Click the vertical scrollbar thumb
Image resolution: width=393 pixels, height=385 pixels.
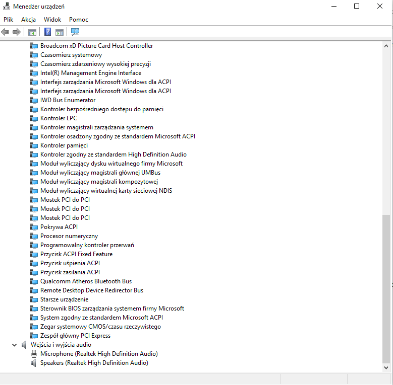(386, 289)
